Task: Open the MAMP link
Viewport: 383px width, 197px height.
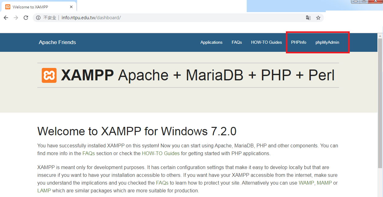Action: (x=324, y=183)
